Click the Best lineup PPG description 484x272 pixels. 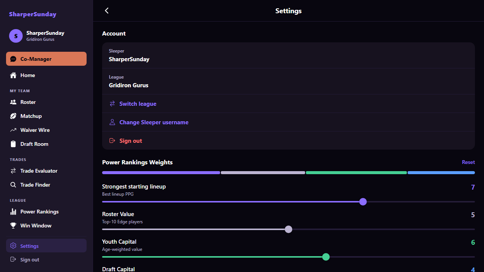point(118,194)
